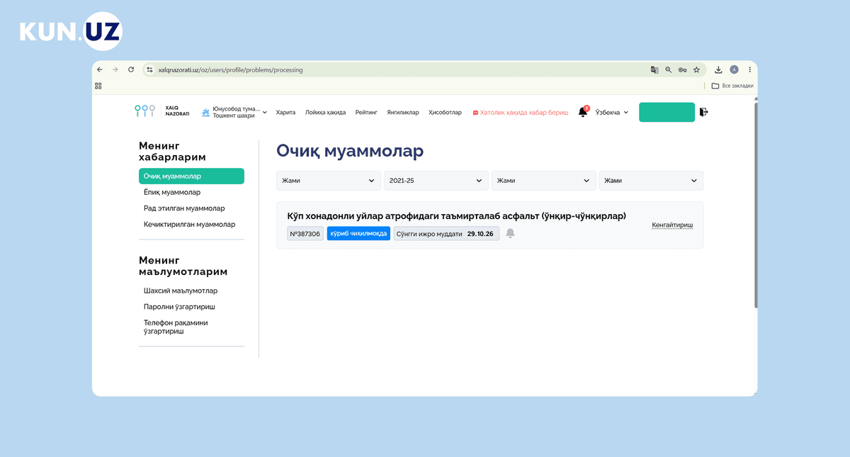Viewport: 850px width, 457px height.
Task: Open the problem titled 'Кўп хонадонли уйлар…'
Action: pos(456,216)
